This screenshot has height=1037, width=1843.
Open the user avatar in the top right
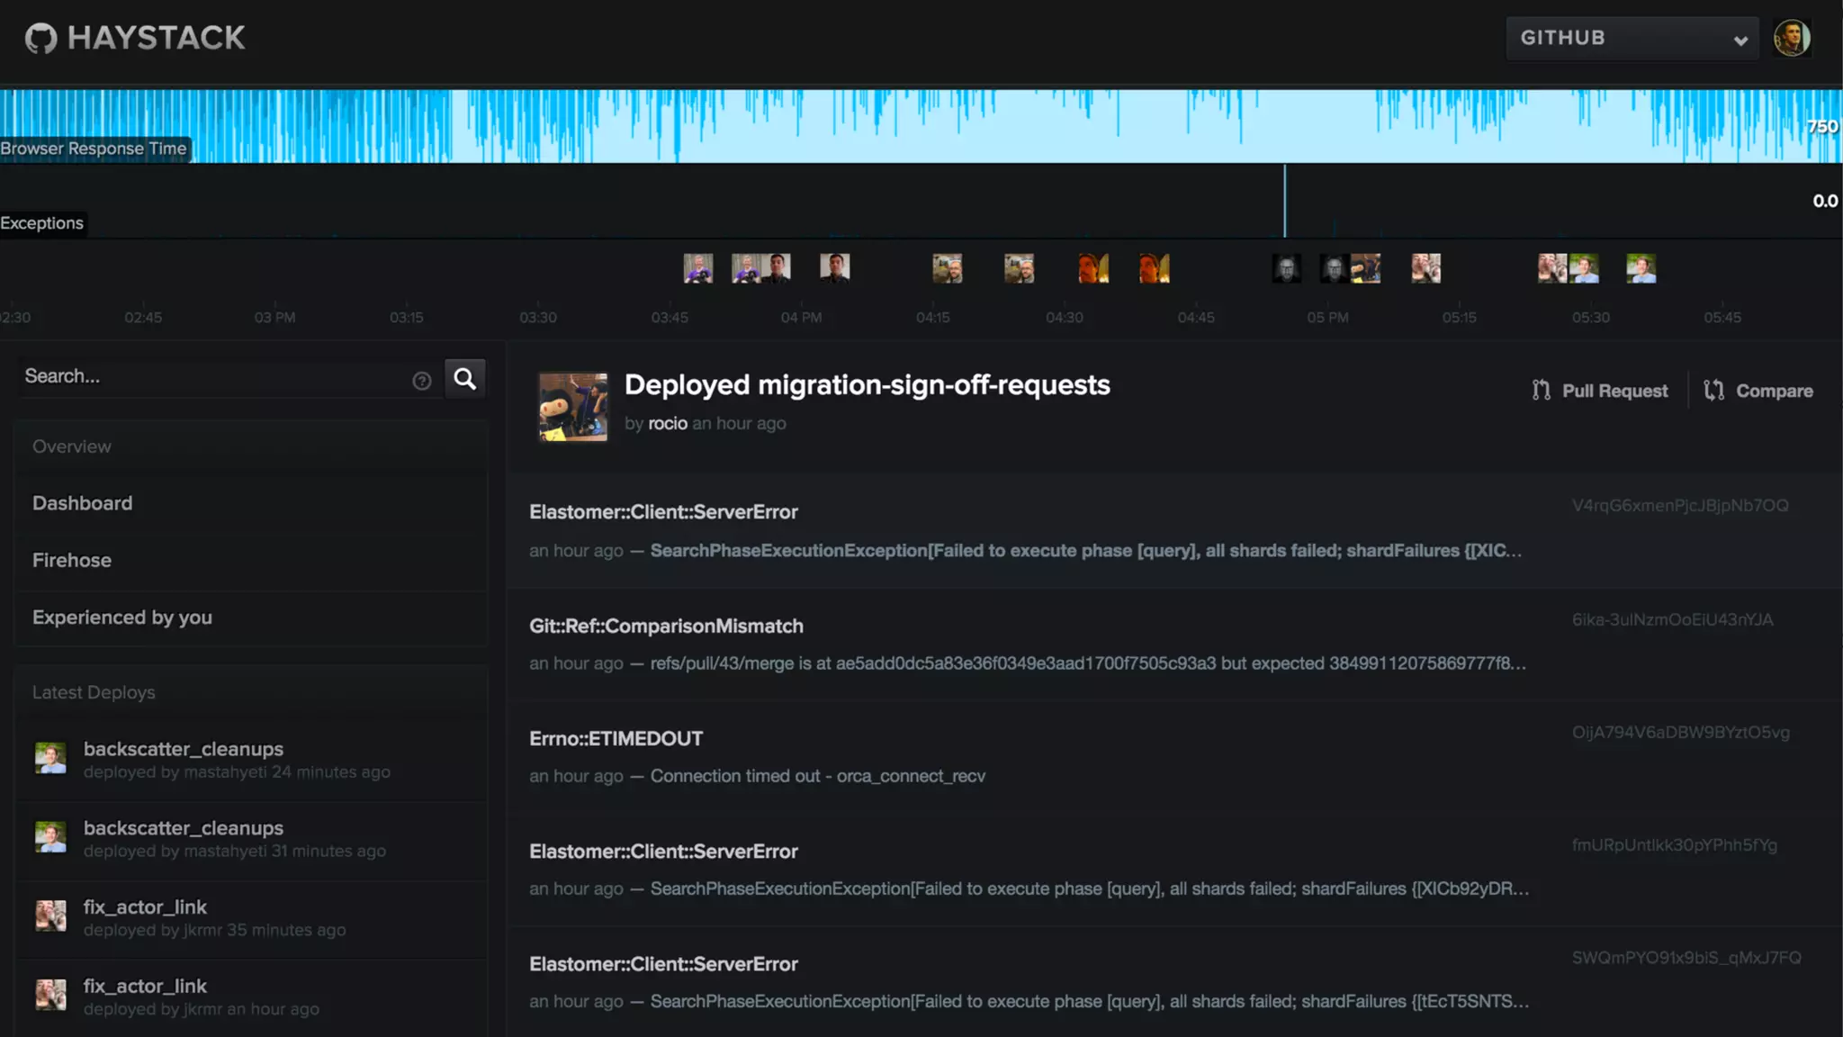point(1791,39)
